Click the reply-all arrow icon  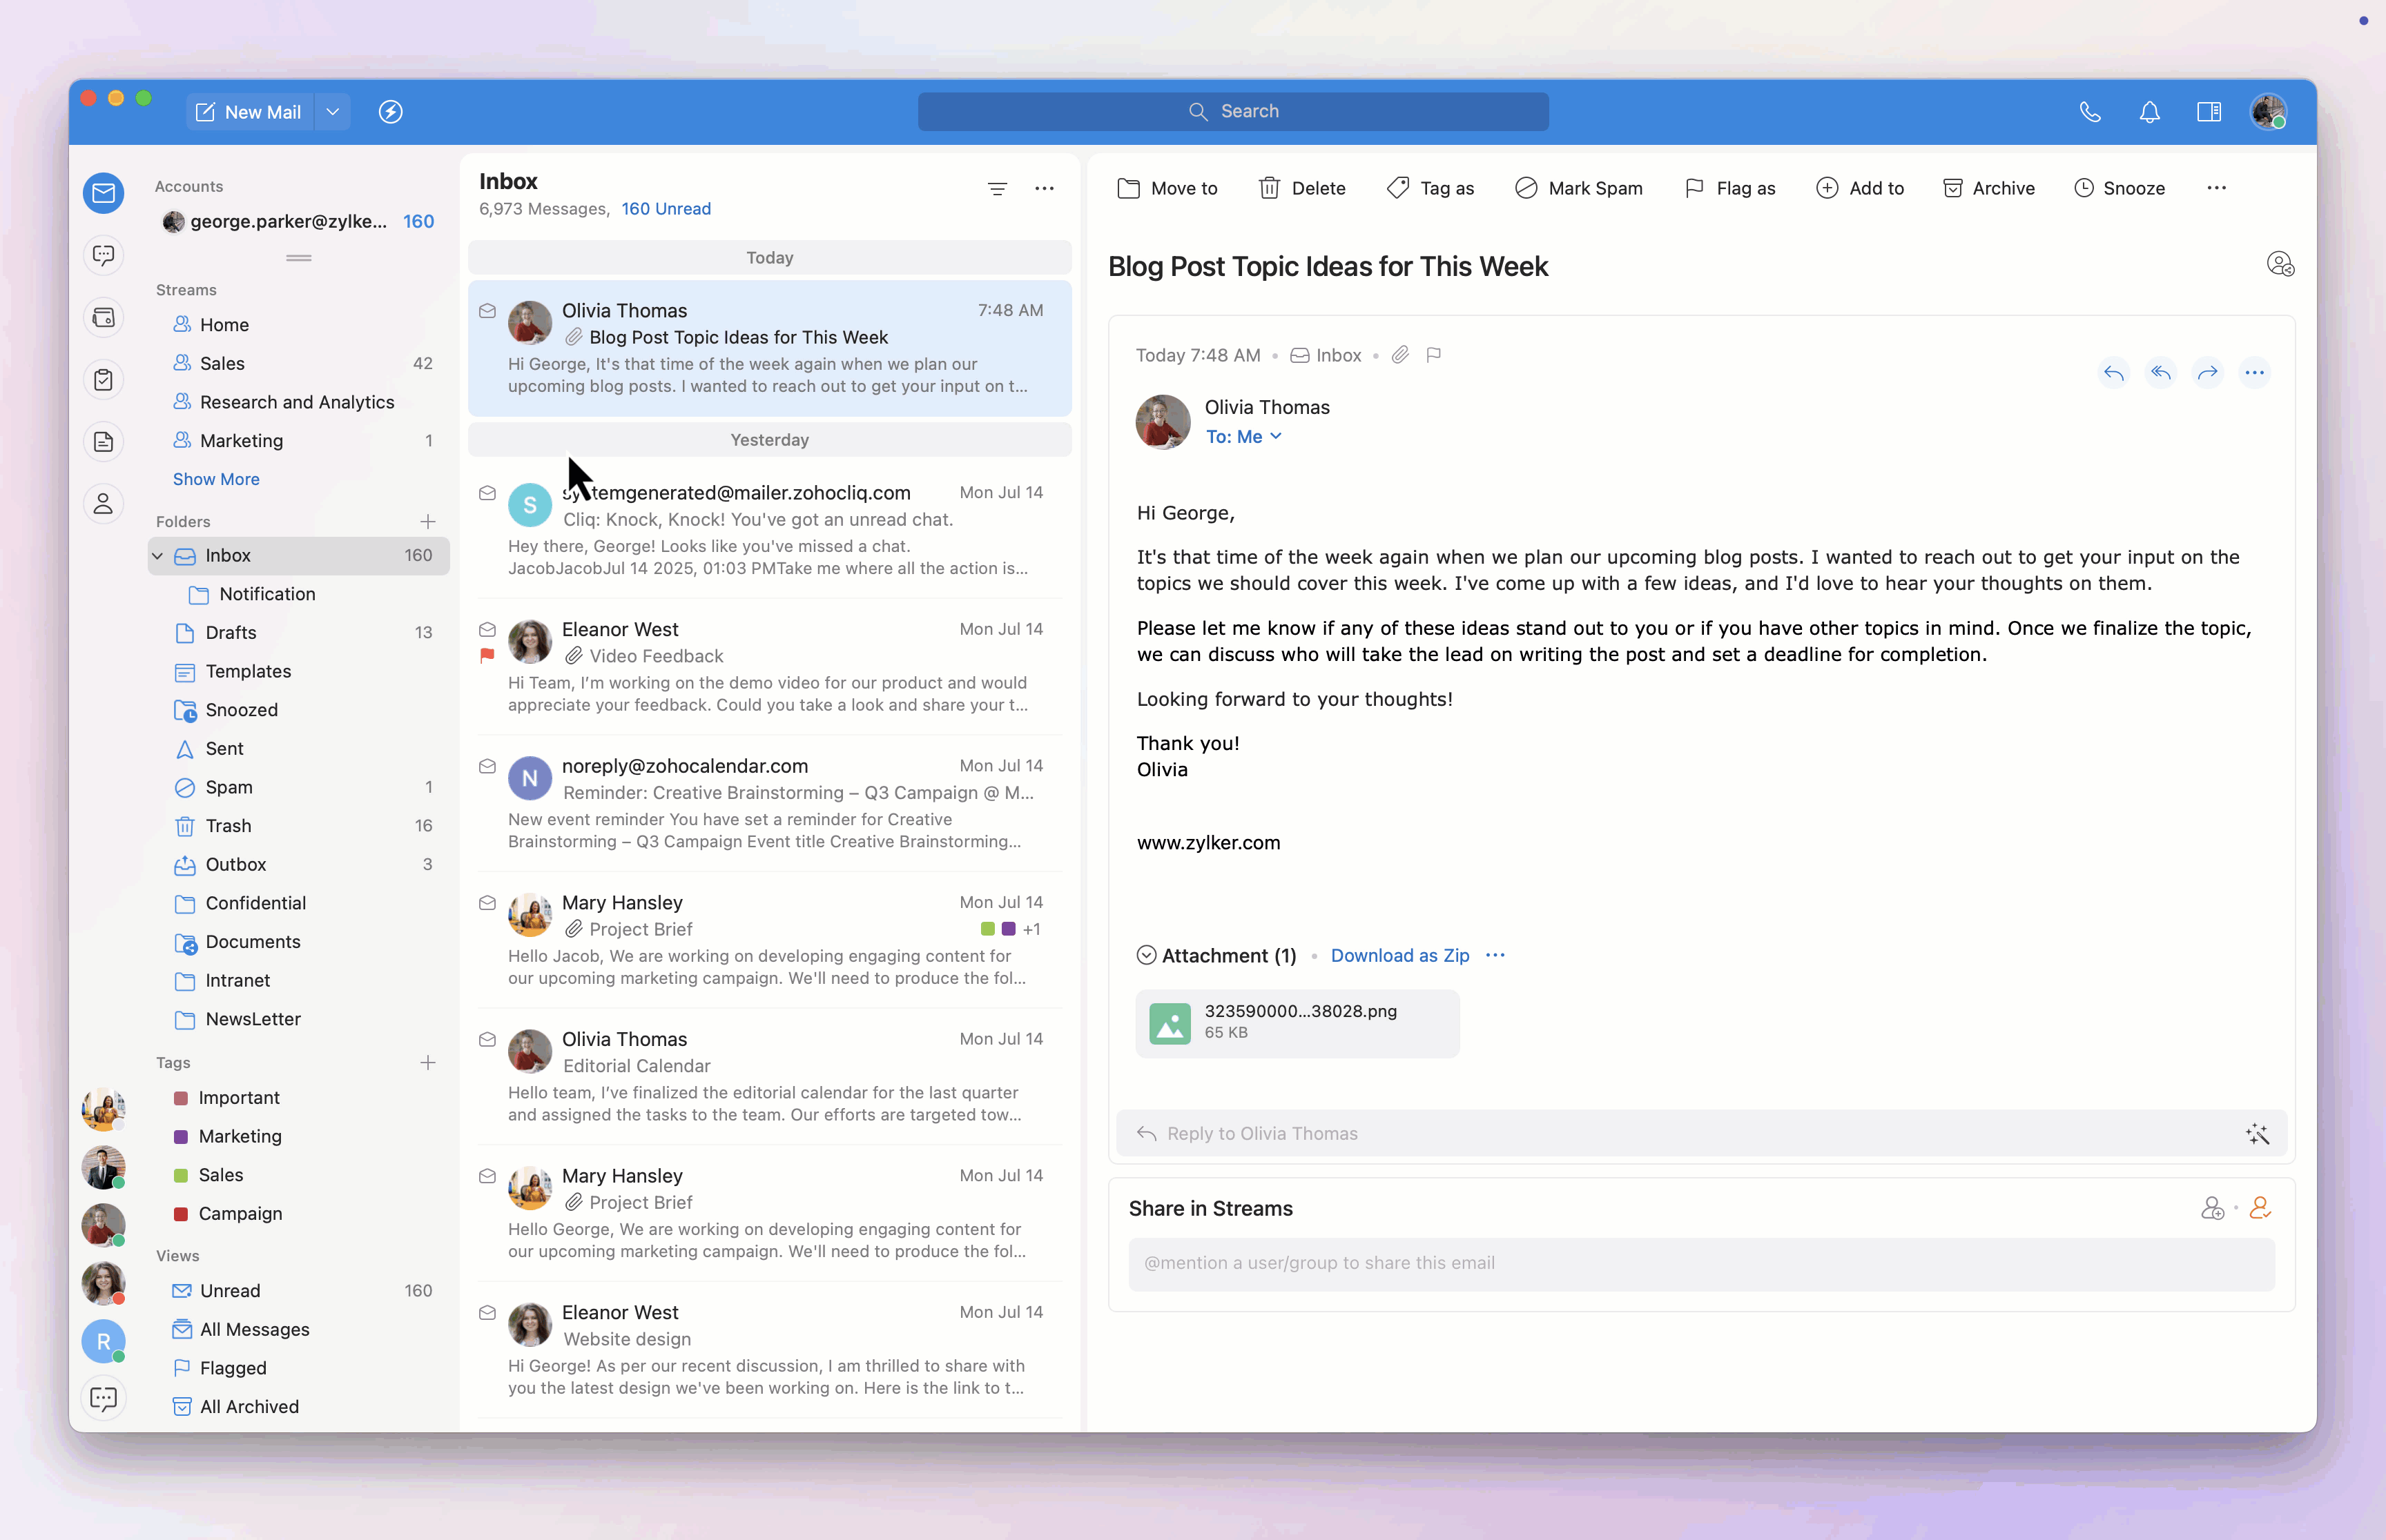(2161, 373)
